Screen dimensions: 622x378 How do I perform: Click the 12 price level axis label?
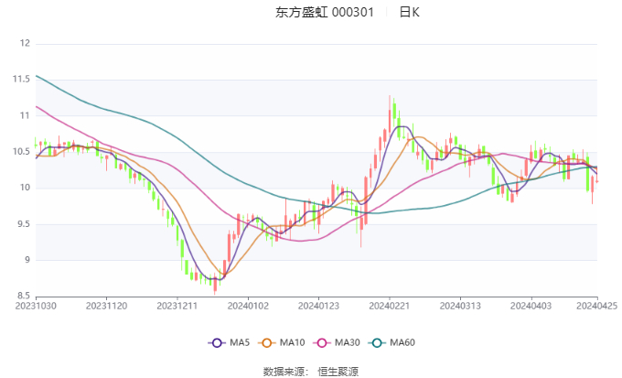click(x=25, y=43)
